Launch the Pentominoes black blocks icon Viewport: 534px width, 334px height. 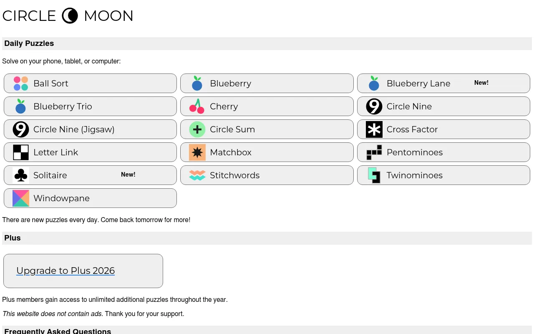click(374, 152)
